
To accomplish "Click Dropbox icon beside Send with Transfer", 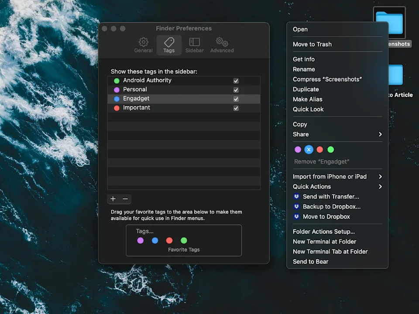I will 297,197.
